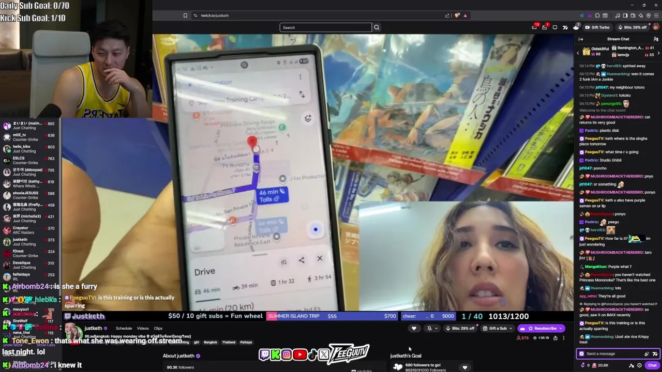The image size is (662, 372).
Task: Click the music note media control icon
Action: 617,16
